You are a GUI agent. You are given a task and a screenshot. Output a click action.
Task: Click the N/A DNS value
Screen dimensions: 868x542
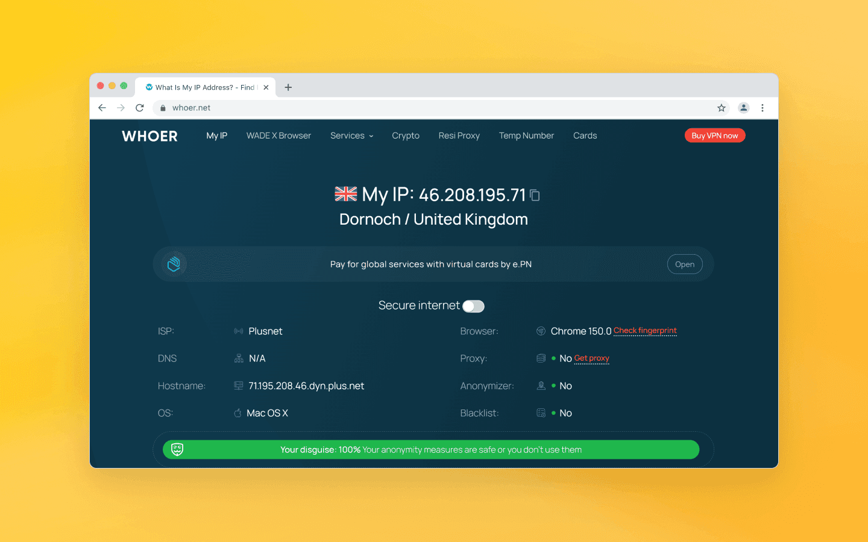(257, 358)
